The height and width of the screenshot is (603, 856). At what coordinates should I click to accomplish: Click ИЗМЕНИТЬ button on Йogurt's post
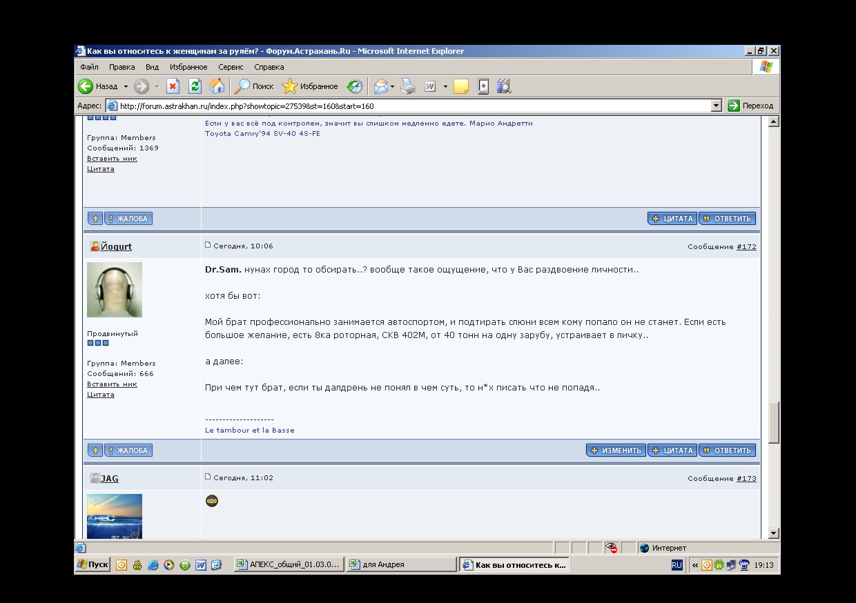click(616, 451)
